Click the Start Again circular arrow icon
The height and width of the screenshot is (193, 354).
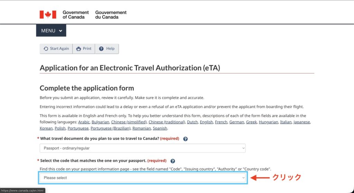click(46, 49)
